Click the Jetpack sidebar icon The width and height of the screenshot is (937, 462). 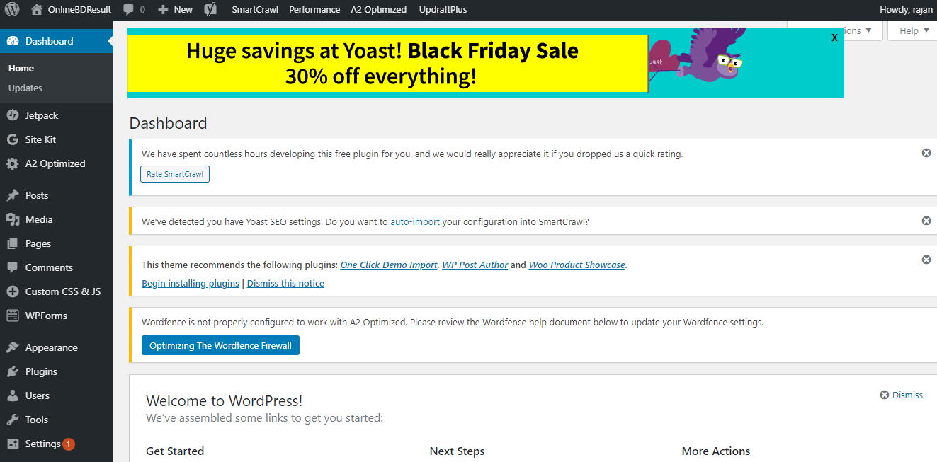pos(13,115)
